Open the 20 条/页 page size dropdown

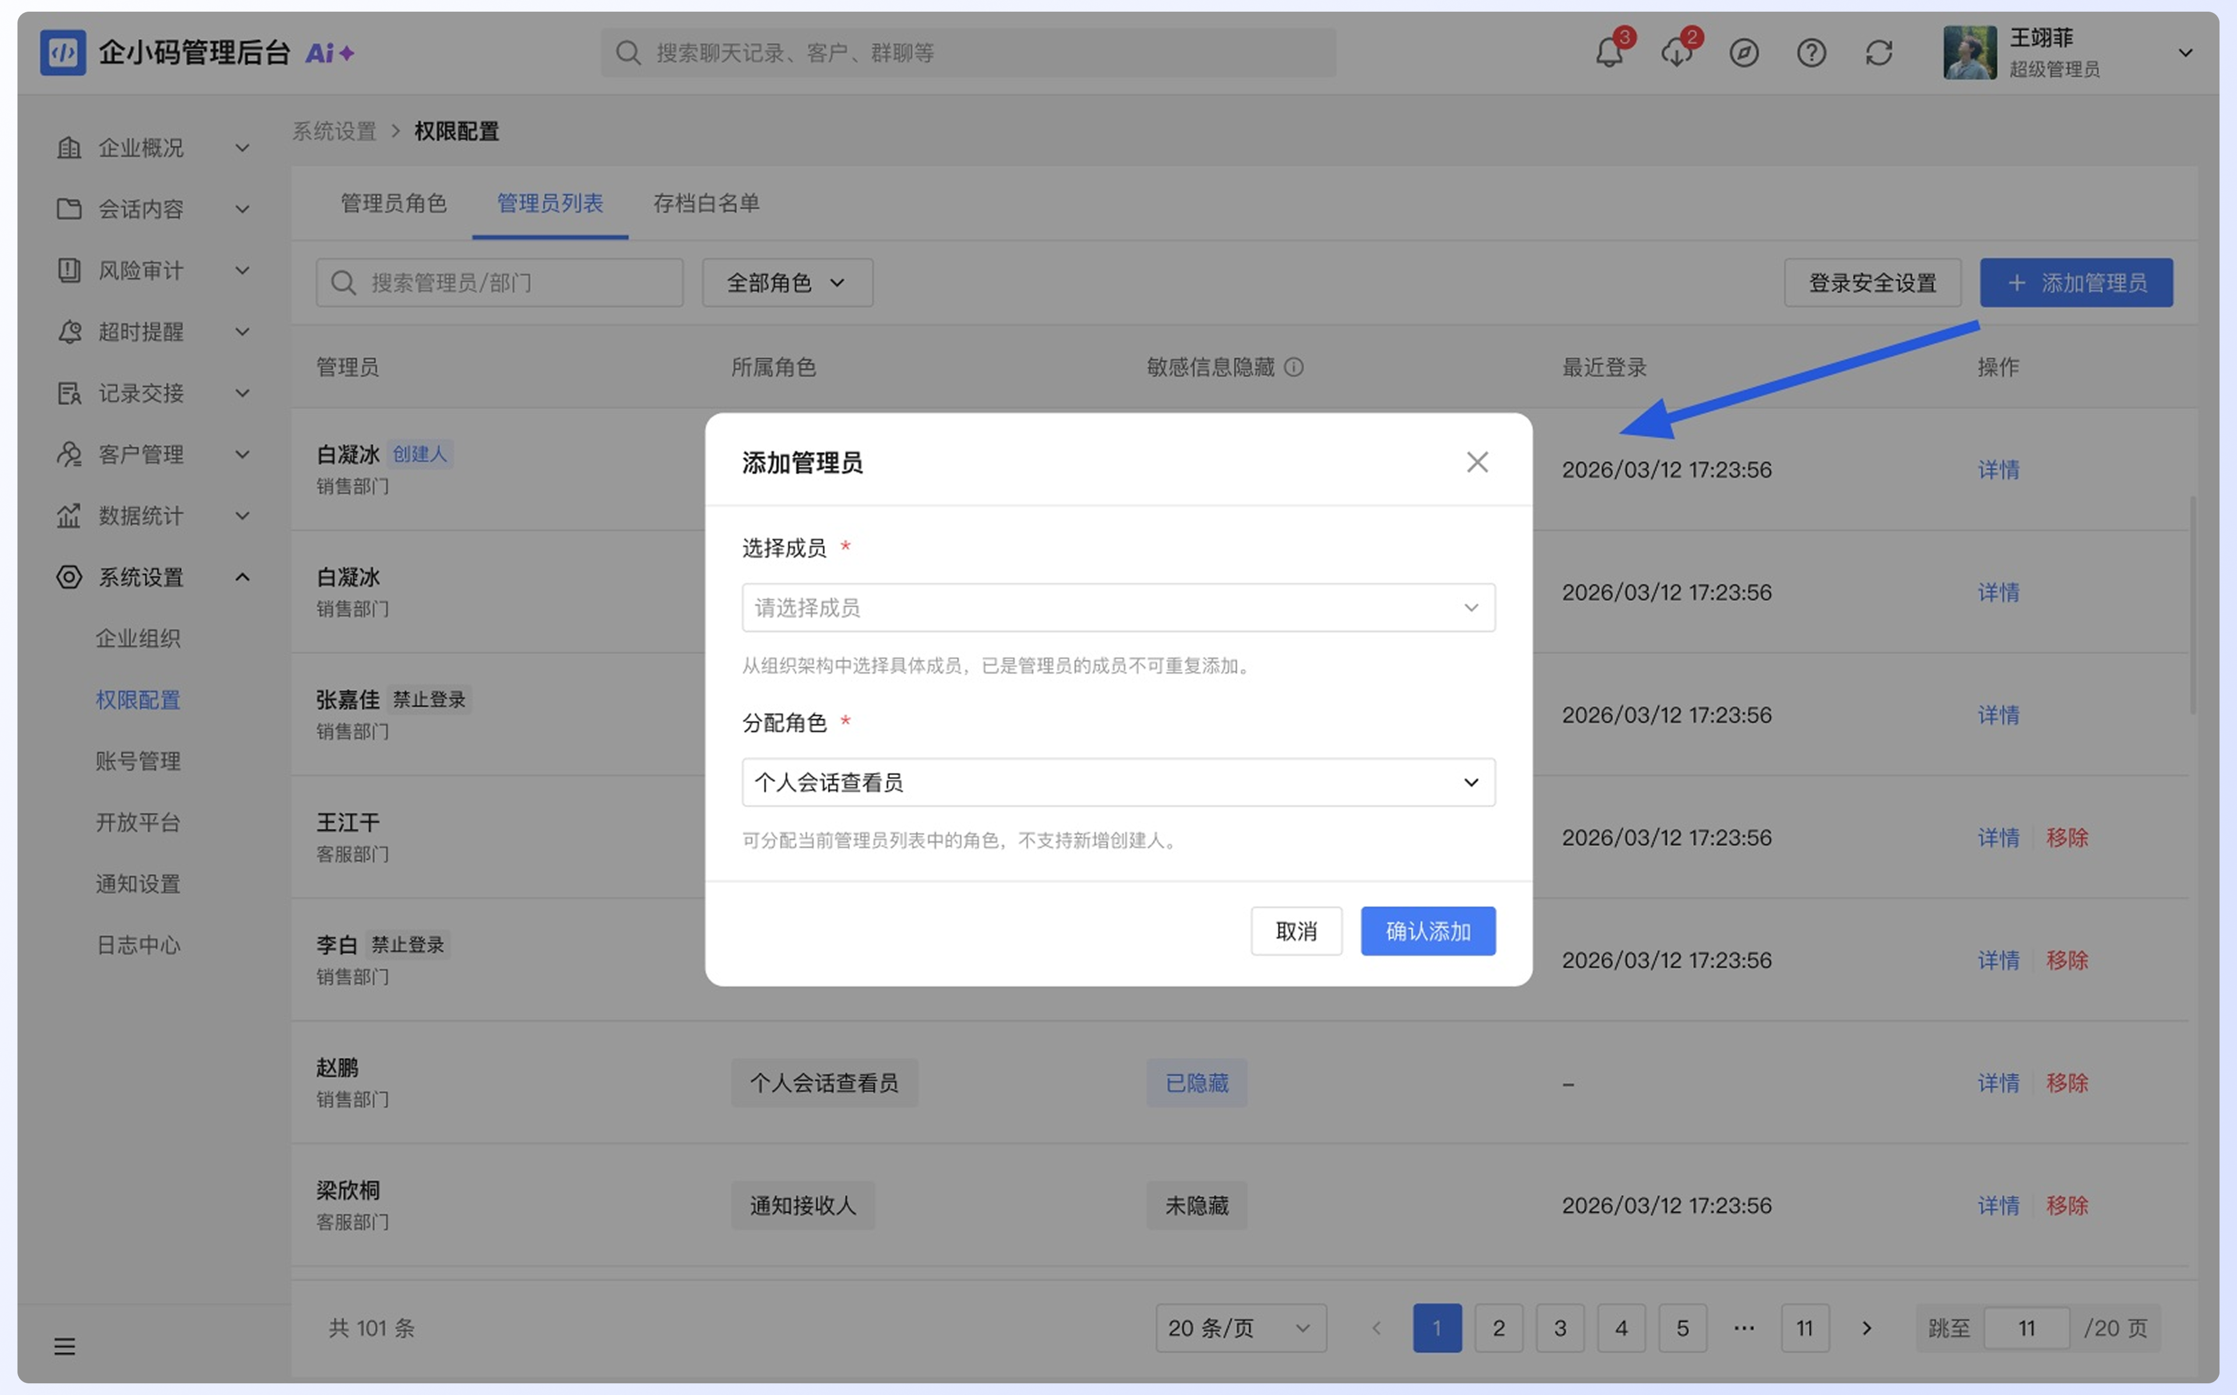1240,1327
